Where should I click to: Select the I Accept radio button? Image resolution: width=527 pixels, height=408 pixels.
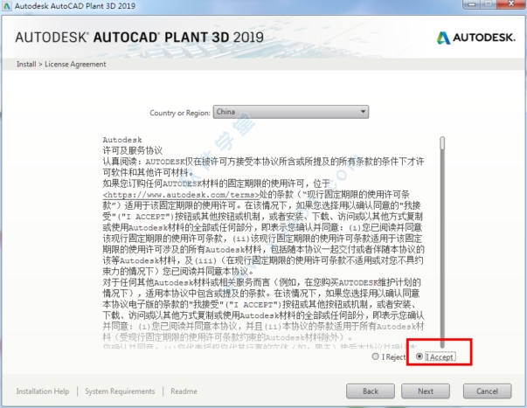click(420, 356)
